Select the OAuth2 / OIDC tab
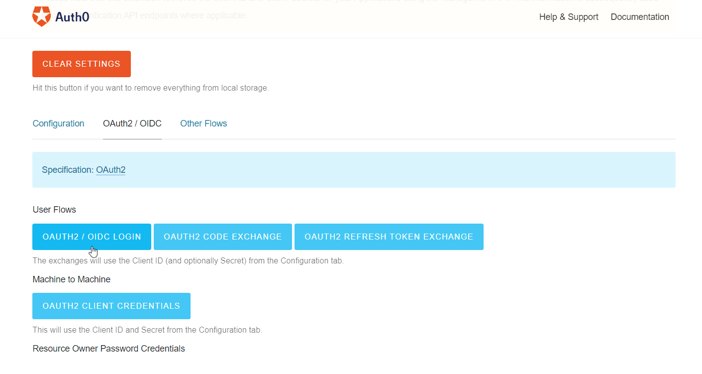Screen dimensions: 702x374 (132, 124)
